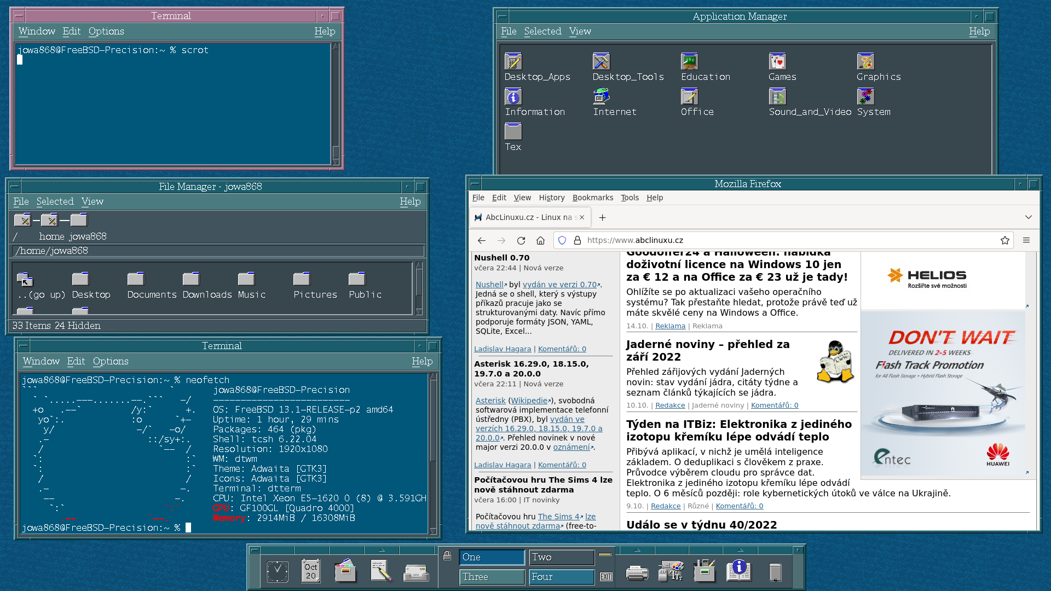Expand subpanel arrow above Text Editor

[x=382, y=549]
